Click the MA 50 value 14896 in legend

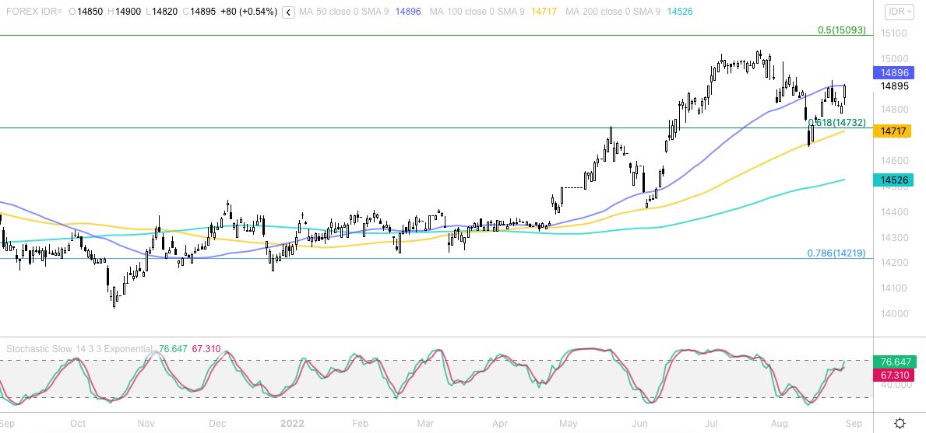pos(408,11)
